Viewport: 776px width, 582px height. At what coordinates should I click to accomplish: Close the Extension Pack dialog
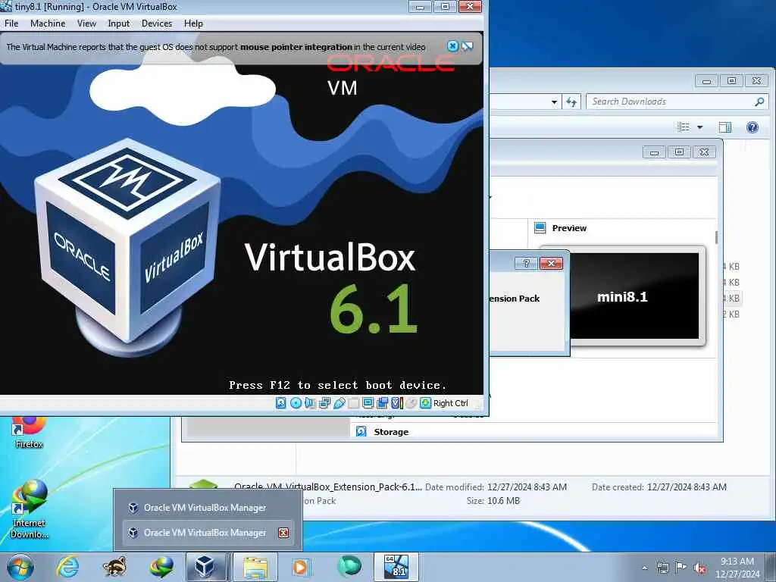coord(552,263)
